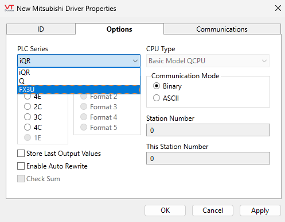Click the VTScada logo icon in title bar
This screenshot has width=285, height=222.
[x=9, y=8]
